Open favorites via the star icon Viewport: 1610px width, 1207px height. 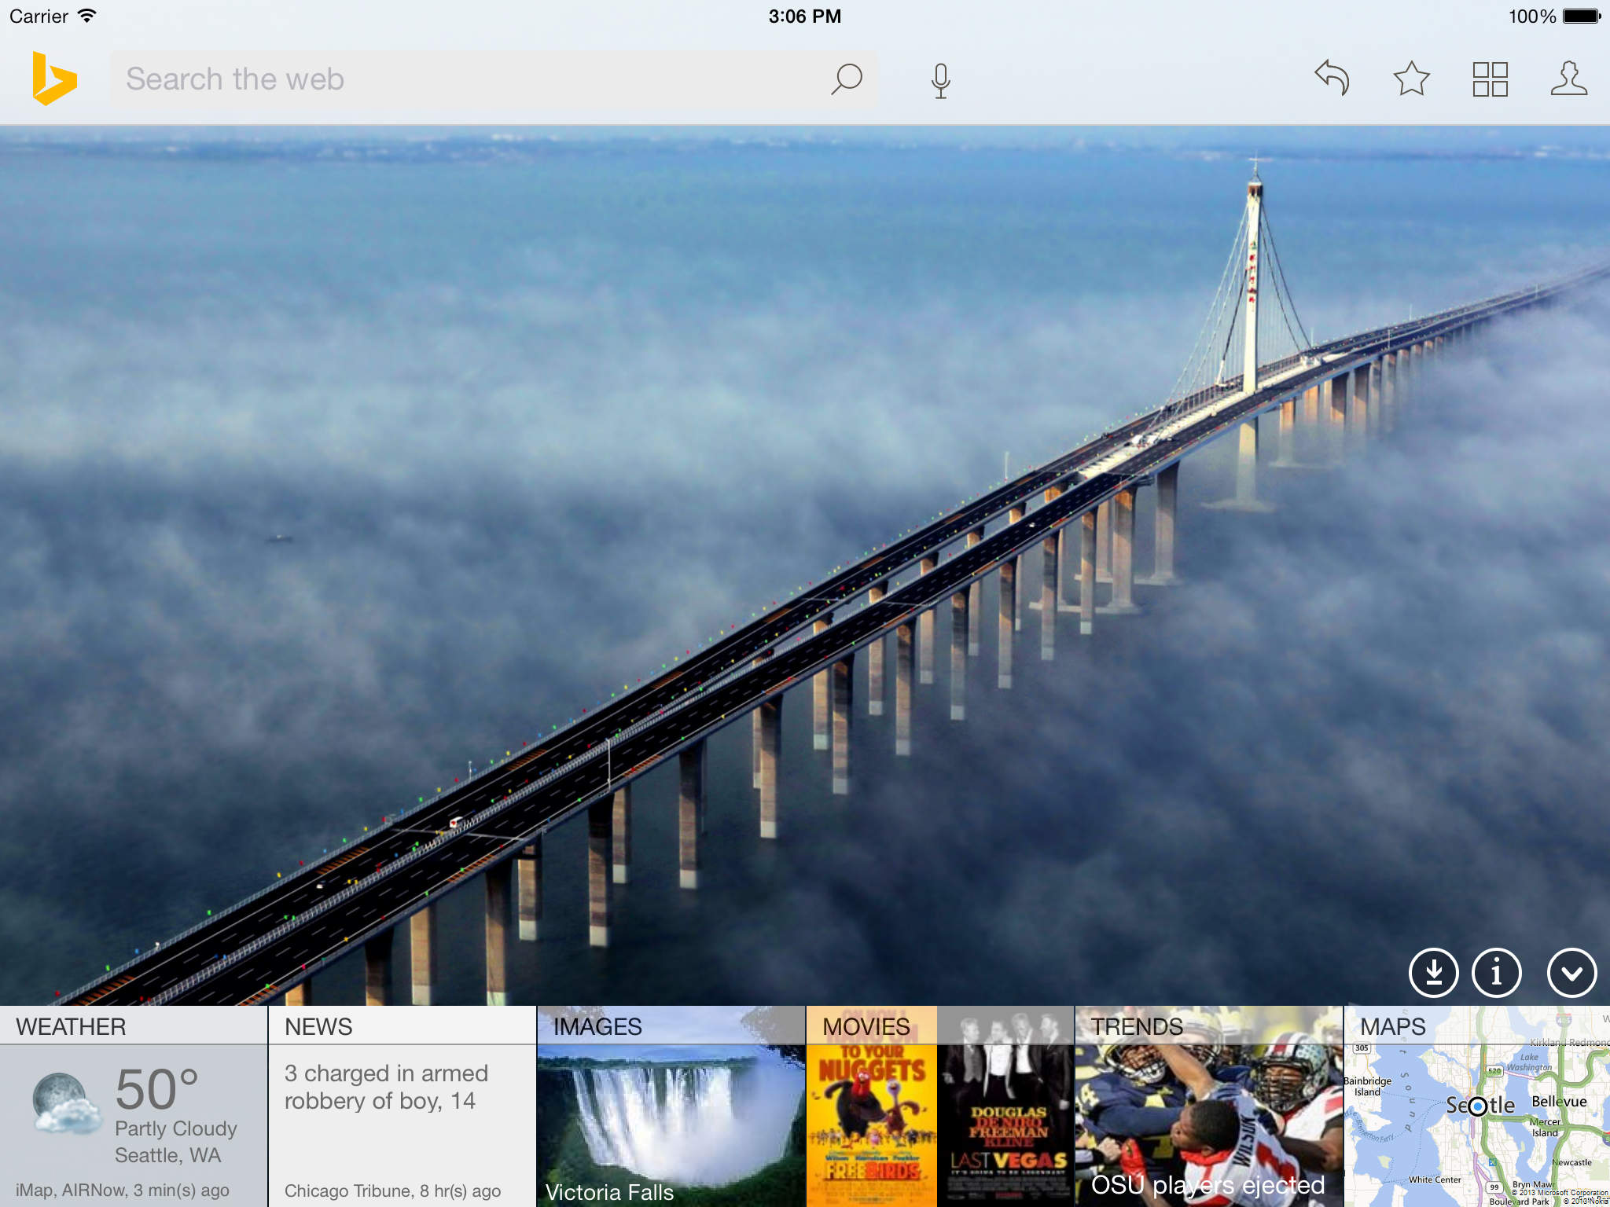click(1411, 78)
